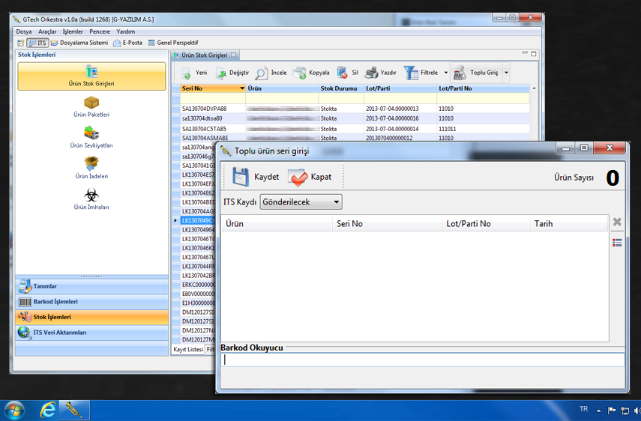Open the Seri No column sort dropdown
The height and width of the screenshot is (421, 641).
[x=242, y=88]
